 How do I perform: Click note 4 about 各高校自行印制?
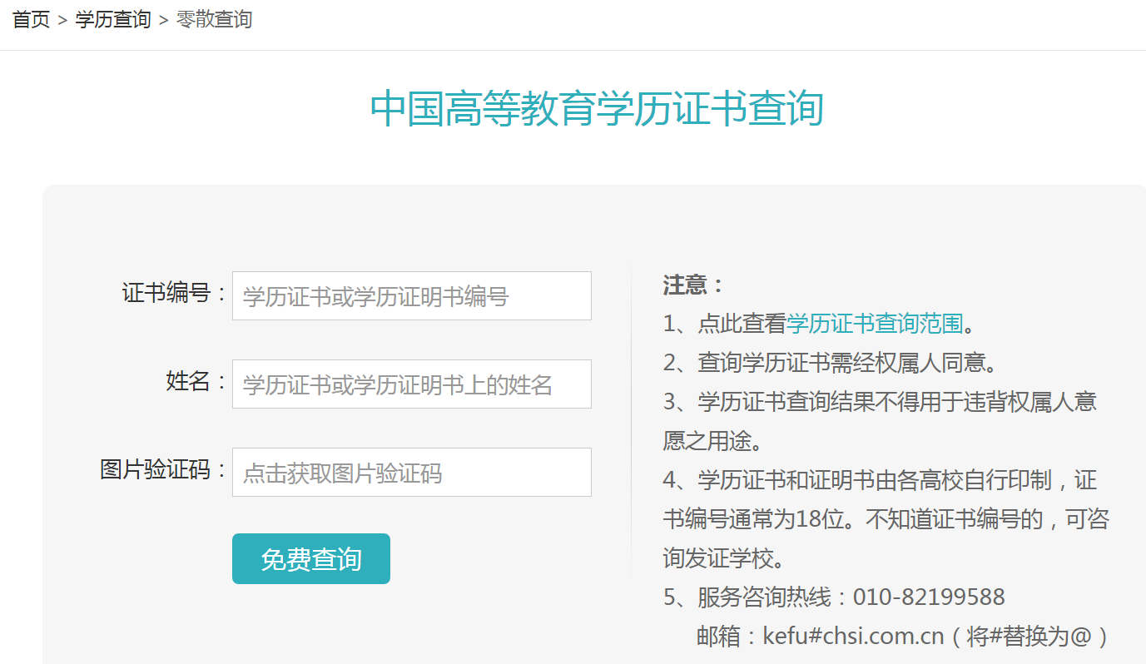(880, 480)
